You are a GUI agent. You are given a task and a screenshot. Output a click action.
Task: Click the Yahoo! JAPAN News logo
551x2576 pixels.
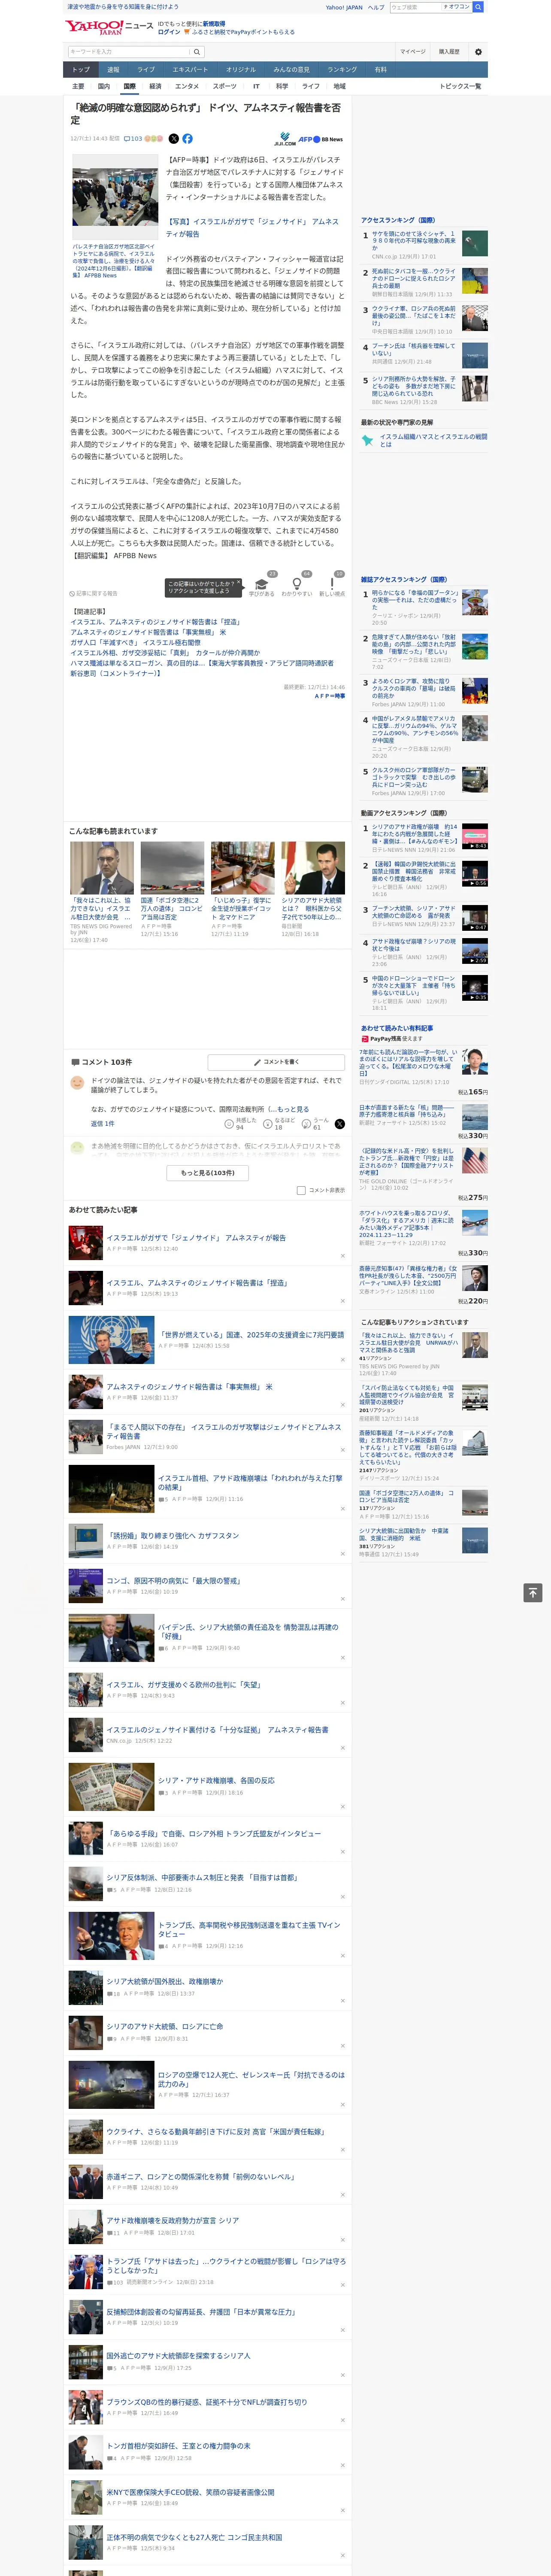point(109,27)
